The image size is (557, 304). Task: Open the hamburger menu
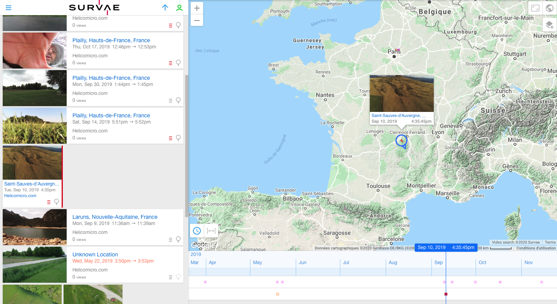(x=9, y=8)
